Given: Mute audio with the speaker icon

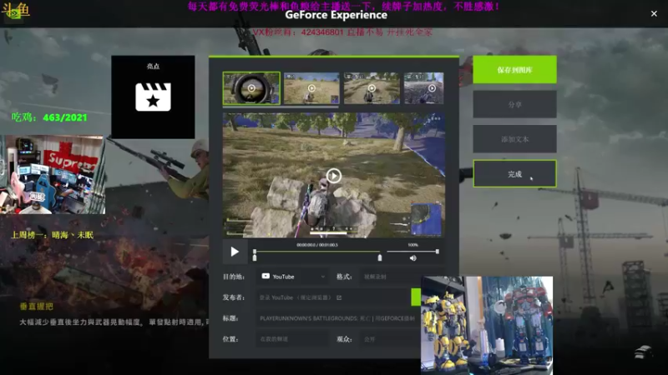Looking at the screenshot, I should pyautogui.click(x=412, y=258).
